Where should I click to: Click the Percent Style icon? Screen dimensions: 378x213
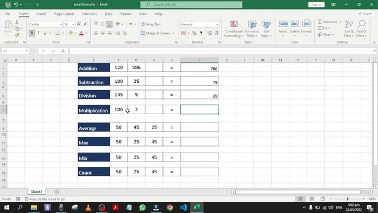[194, 33]
